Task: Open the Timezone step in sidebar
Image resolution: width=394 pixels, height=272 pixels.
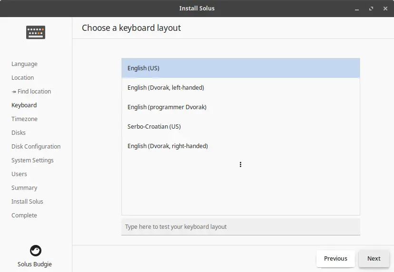Action: click(24, 119)
